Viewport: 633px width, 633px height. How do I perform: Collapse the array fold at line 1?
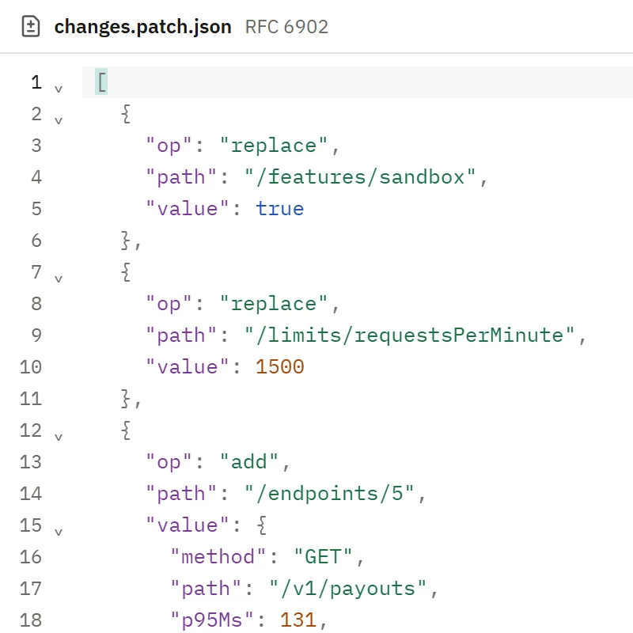click(x=59, y=89)
